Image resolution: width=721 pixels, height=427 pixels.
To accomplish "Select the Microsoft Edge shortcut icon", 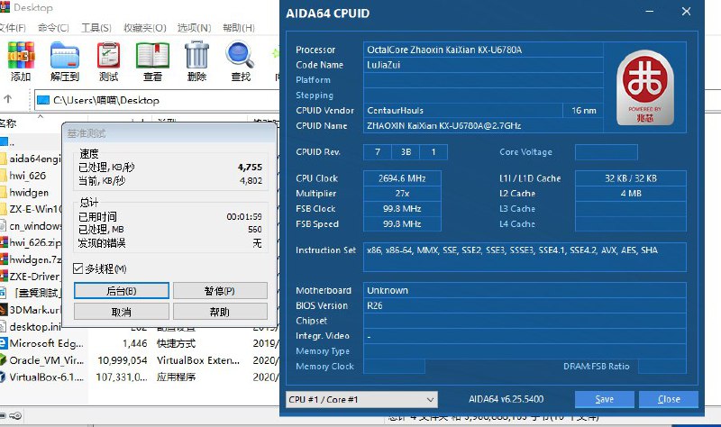I will 4,343.
